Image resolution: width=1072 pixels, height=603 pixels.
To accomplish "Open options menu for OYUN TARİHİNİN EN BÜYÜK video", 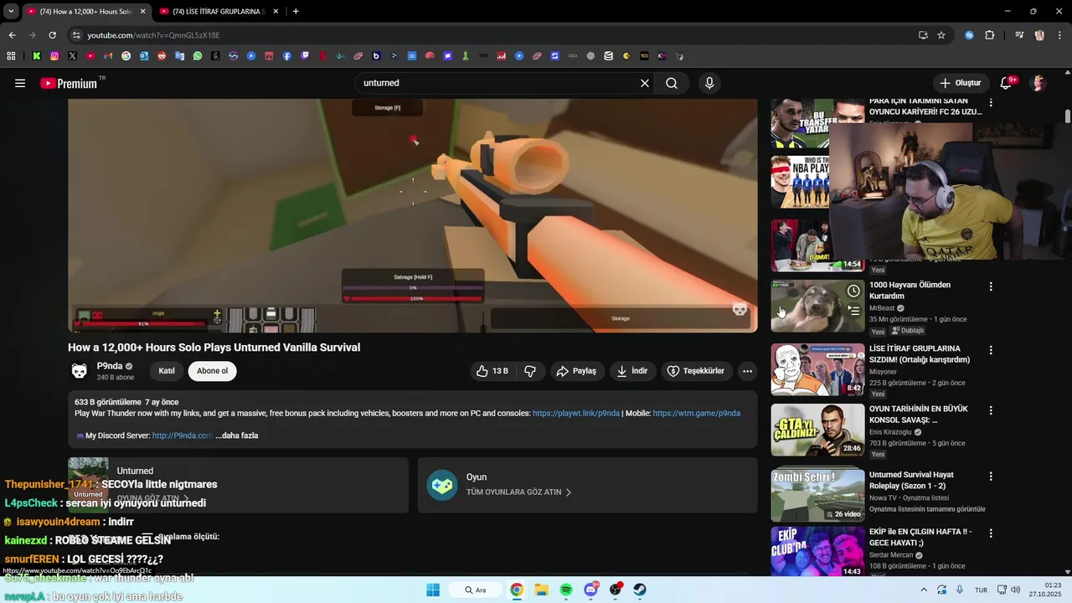I will click(991, 410).
